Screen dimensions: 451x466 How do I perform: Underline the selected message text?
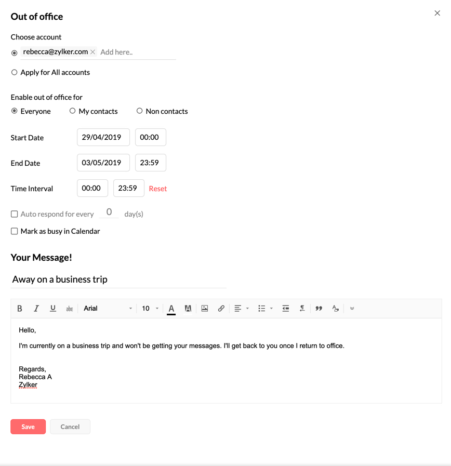(x=53, y=309)
